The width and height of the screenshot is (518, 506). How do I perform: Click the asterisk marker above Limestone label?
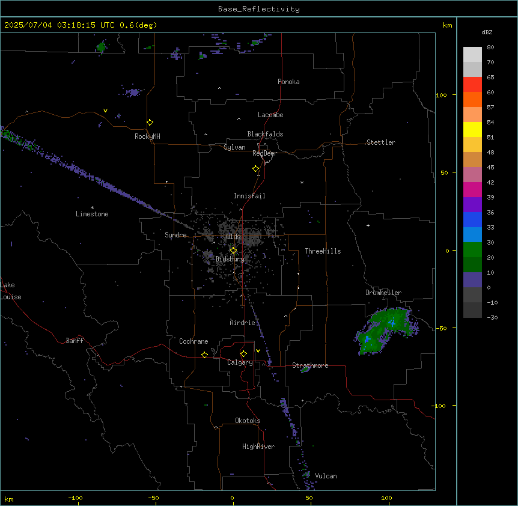(x=92, y=208)
